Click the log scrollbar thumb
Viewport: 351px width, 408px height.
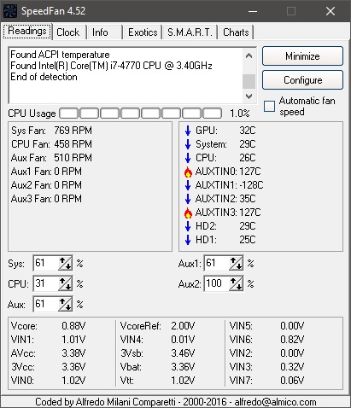[249, 81]
